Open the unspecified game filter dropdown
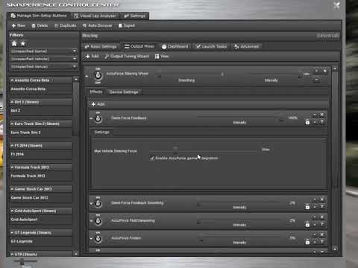This screenshot has width=358, height=268. [43, 51]
